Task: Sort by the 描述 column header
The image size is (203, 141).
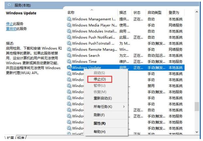Action: (123, 12)
